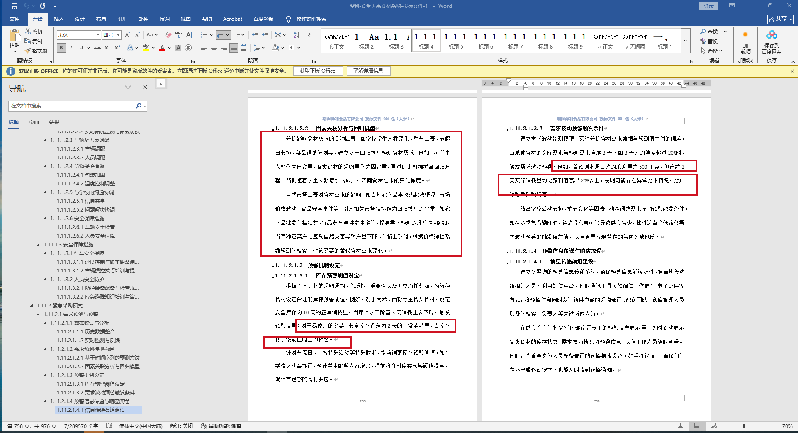
Task: Apply distributed alignment to the paragraph
Action: (244, 48)
